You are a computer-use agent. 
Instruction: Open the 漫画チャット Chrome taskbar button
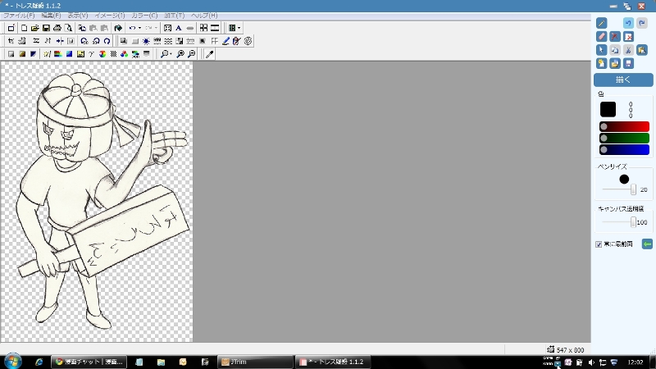(89, 362)
